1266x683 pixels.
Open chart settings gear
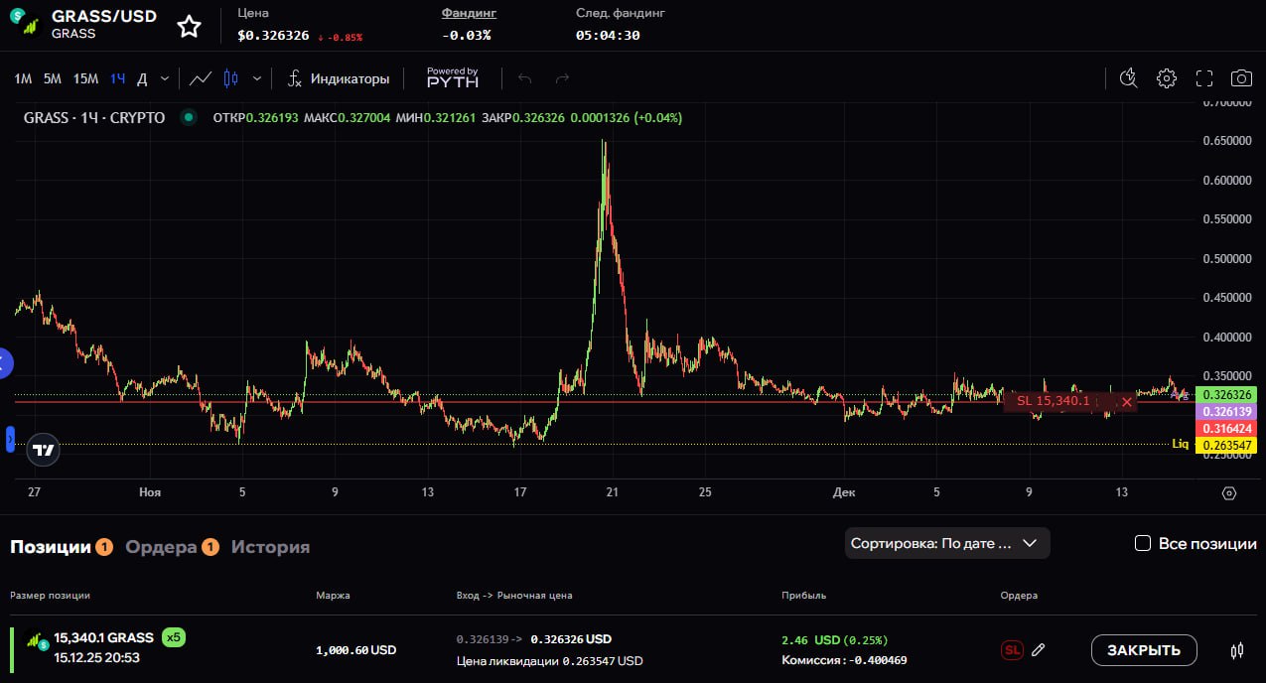[x=1167, y=78]
